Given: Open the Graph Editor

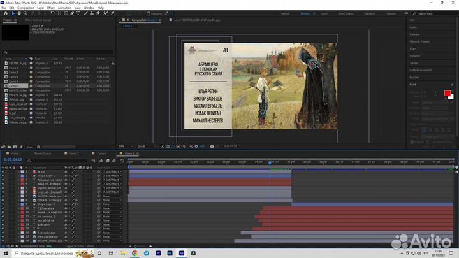Looking at the screenshot, I should (122, 161).
